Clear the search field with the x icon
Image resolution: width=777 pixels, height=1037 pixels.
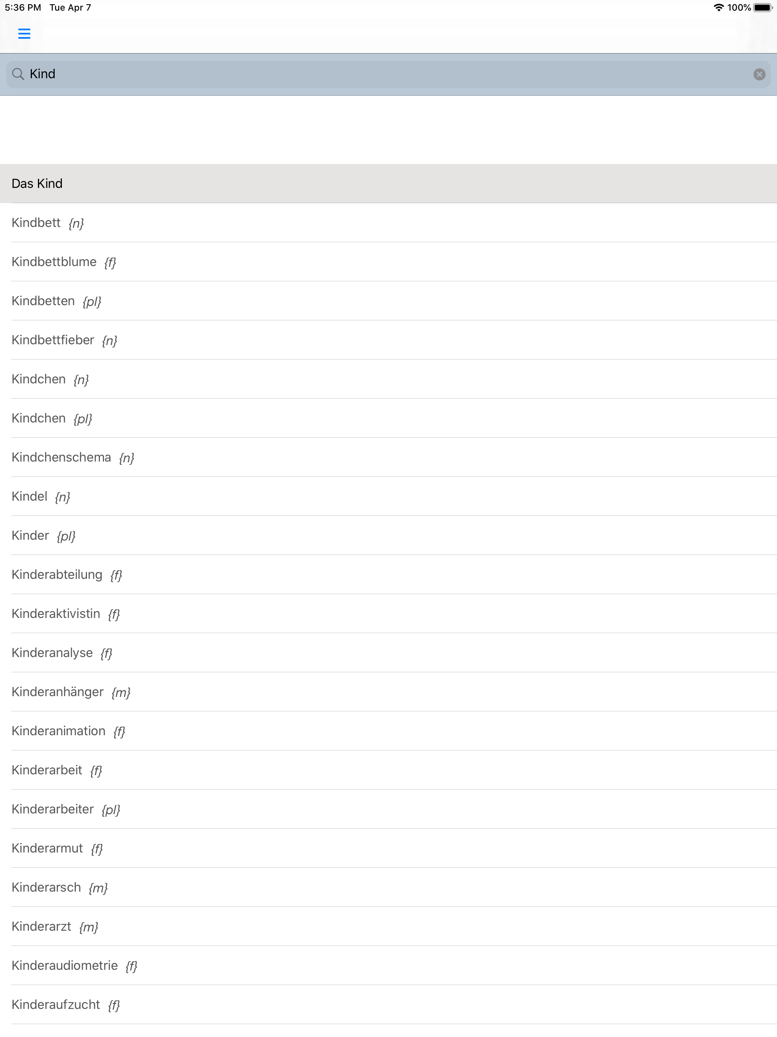click(x=759, y=74)
